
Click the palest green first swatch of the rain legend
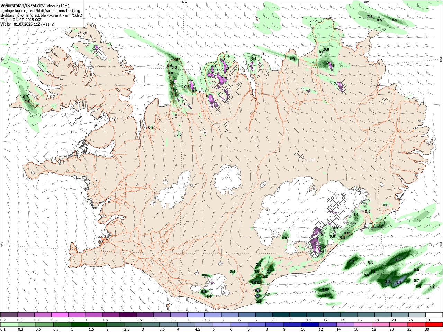9,324
